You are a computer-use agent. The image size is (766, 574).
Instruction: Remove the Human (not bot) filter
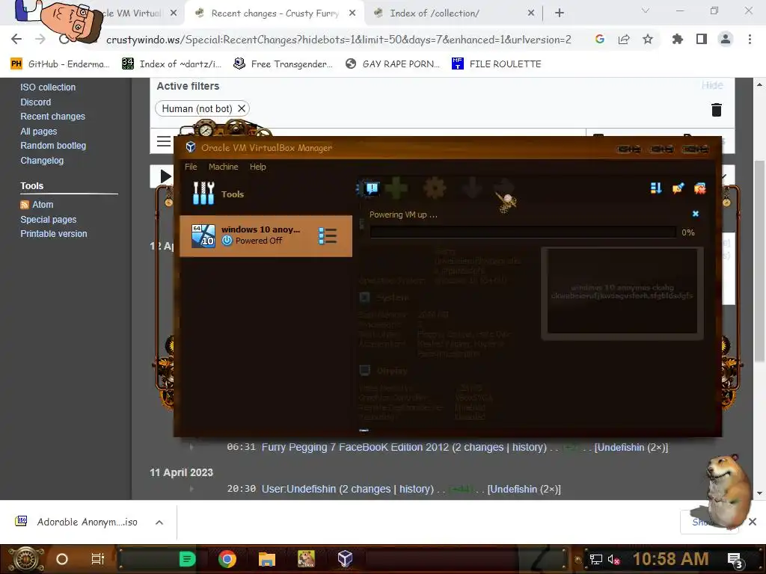click(x=242, y=108)
